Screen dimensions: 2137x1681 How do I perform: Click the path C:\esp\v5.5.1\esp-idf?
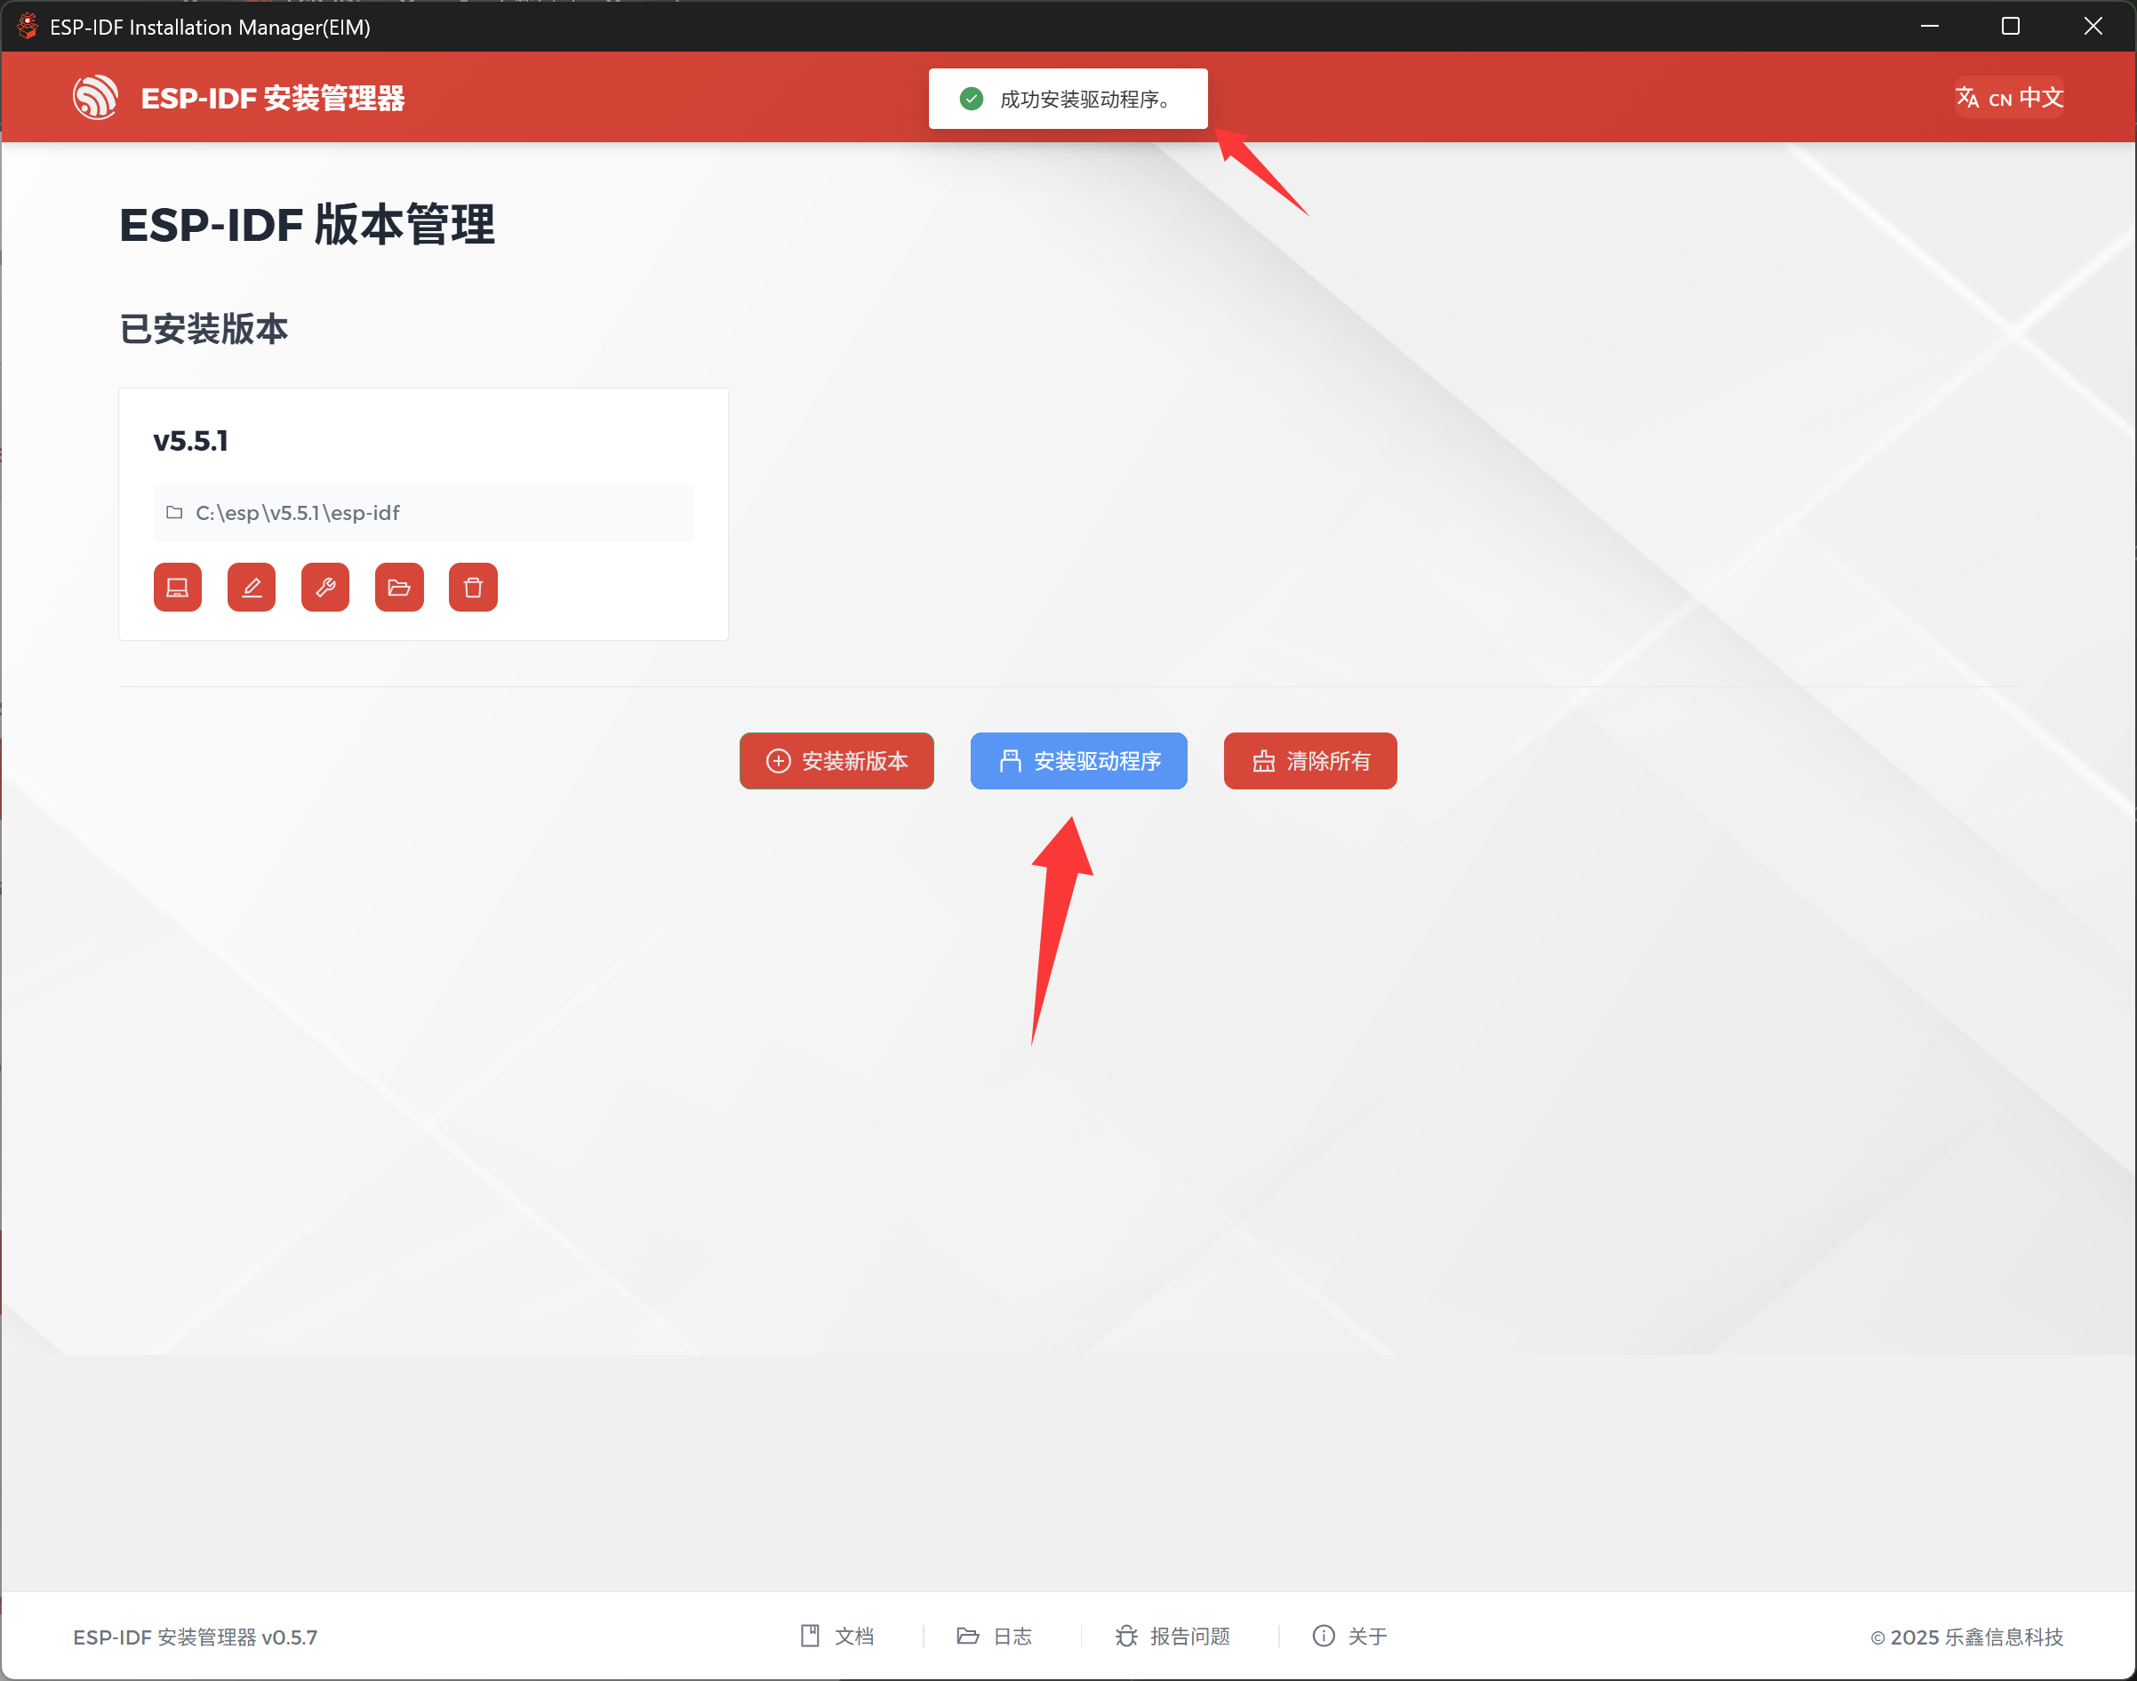point(297,513)
